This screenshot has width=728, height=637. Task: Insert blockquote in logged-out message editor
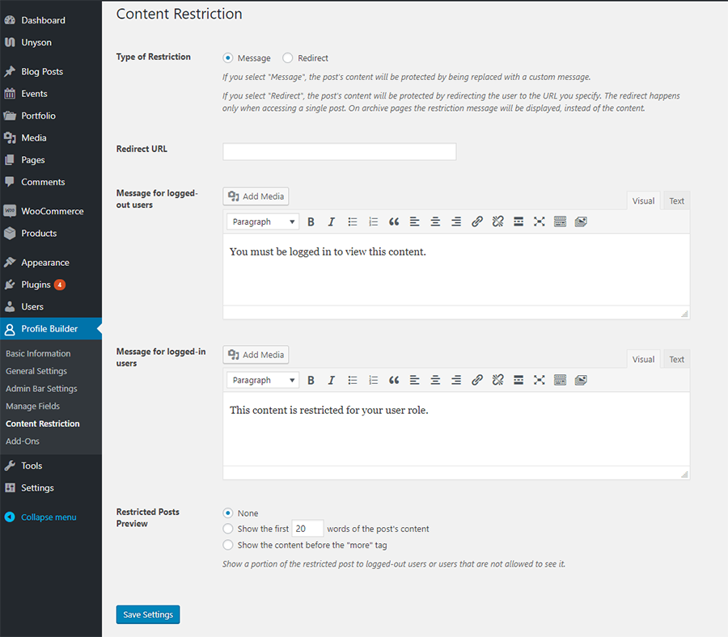tap(394, 221)
